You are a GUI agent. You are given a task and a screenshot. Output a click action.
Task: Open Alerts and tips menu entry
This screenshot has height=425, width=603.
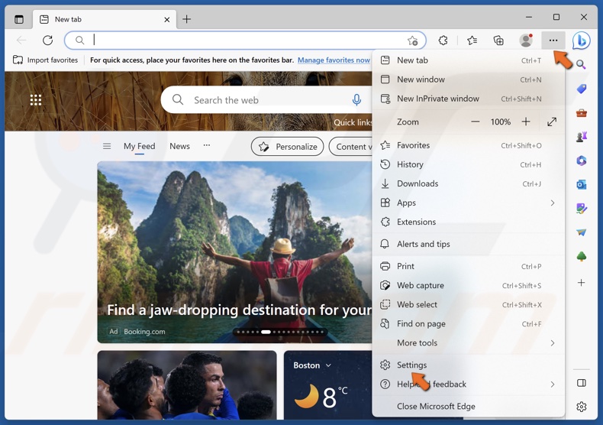click(469, 244)
